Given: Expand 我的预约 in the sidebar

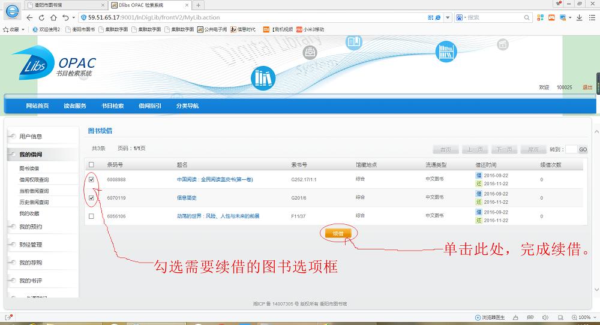Looking at the screenshot, I should (x=31, y=227).
